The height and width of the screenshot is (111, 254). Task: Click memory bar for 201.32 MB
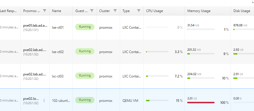pyautogui.click(x=201, y=54)
